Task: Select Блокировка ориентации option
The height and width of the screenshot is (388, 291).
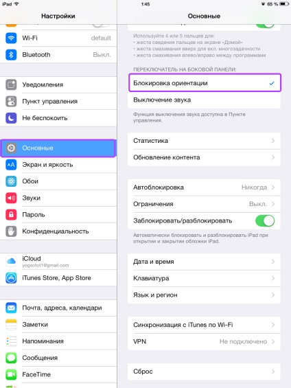Action: [x=204, y=83]
